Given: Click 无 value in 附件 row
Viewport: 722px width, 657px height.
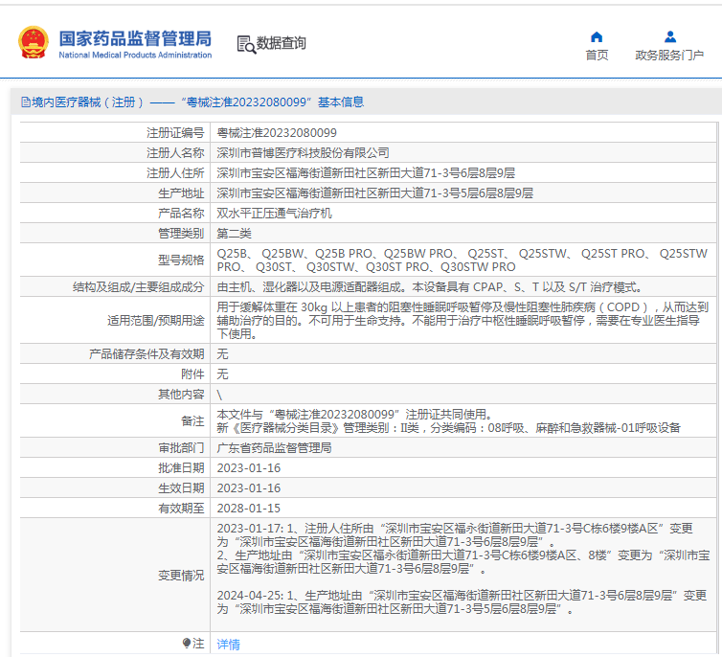Looking at the screenshot, I should (x=222, y=374).
